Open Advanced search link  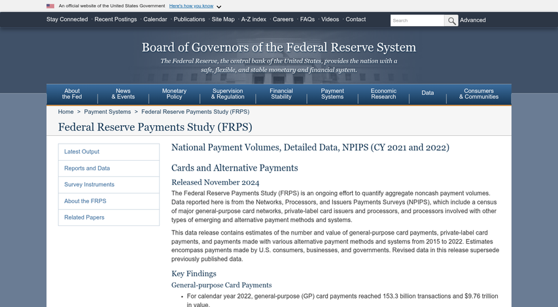(x=472, y=20)
